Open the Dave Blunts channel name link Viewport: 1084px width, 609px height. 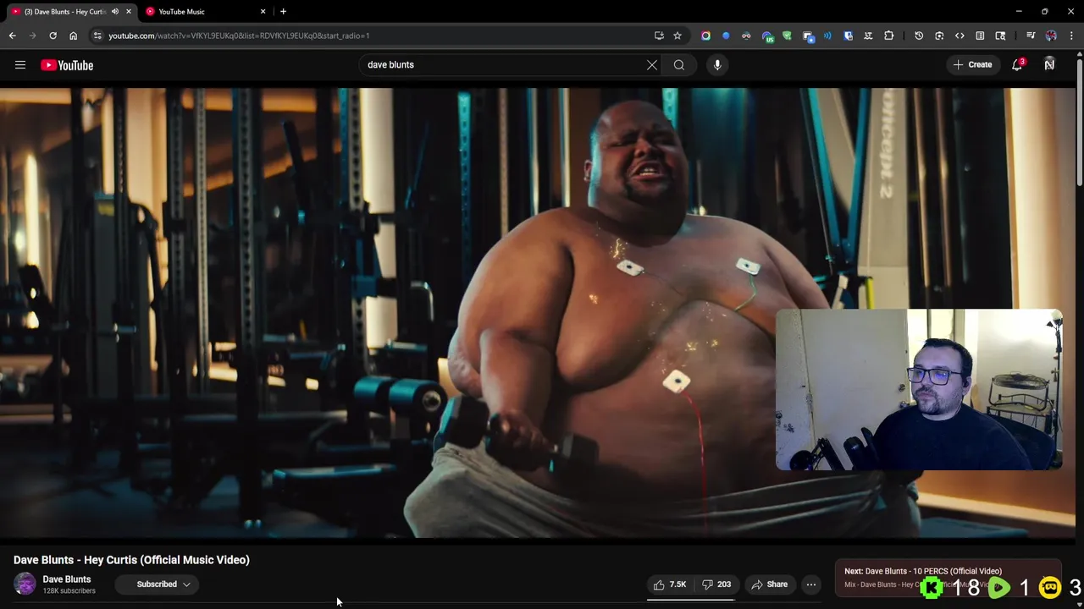click(x=67, y=579)
